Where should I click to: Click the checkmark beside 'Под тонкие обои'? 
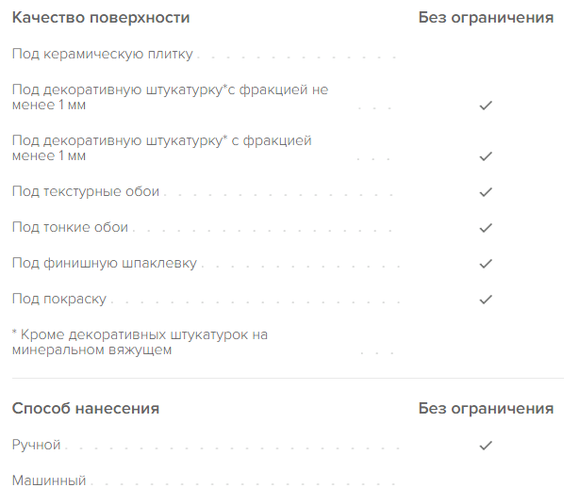pos(486,228)
